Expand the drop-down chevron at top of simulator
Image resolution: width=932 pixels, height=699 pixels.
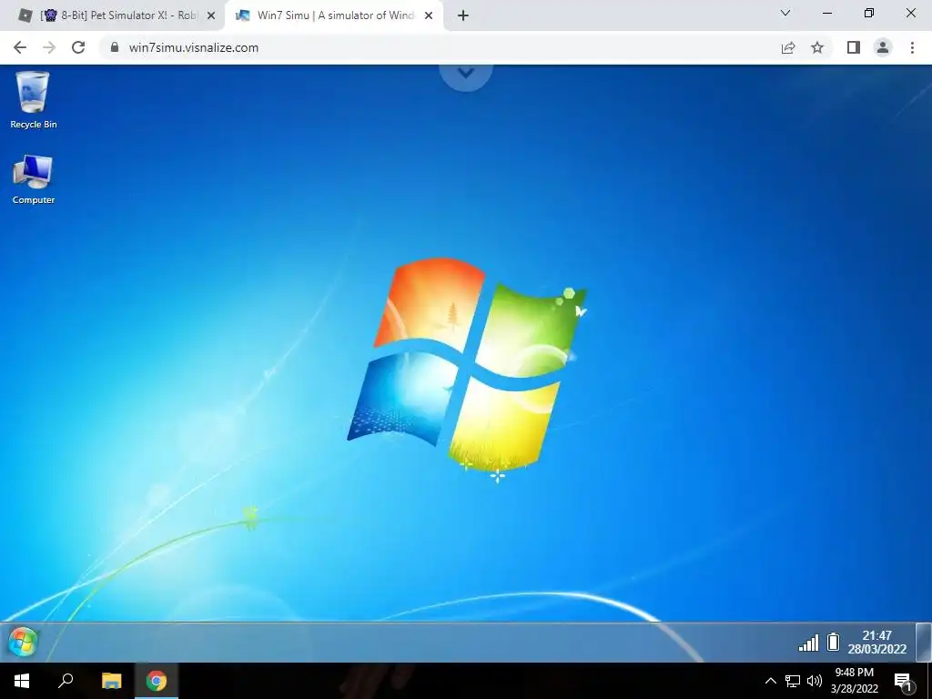pos(466,73)
